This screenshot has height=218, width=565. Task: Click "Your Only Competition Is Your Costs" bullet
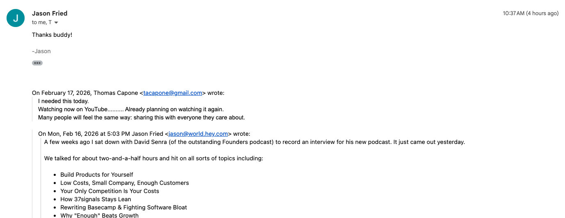109,191
